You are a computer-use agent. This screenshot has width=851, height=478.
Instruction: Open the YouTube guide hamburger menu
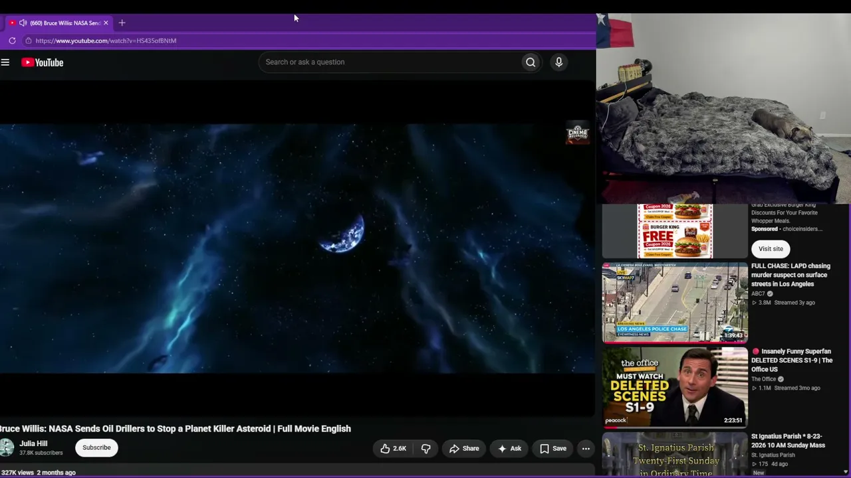pos(5,62)
